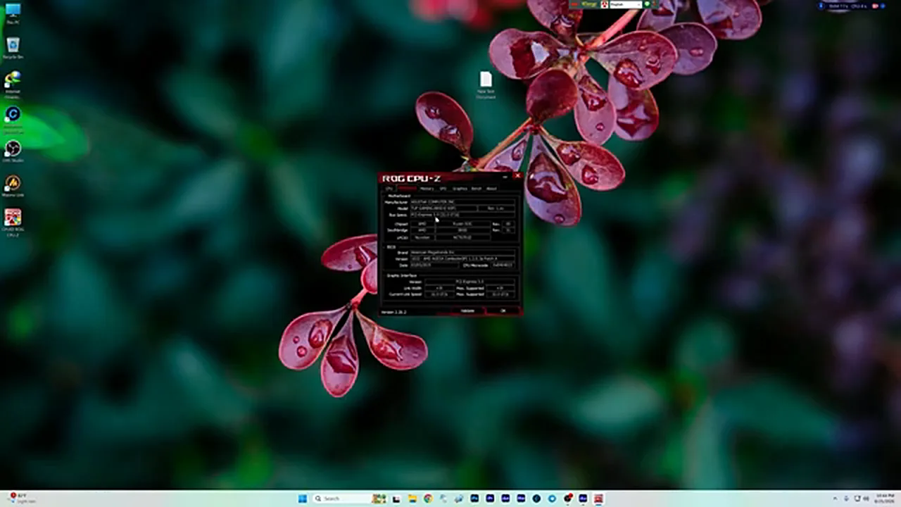Click the ROG CPU-Z taskbar icon
This screenshot has width=901, height=507.
598,499
